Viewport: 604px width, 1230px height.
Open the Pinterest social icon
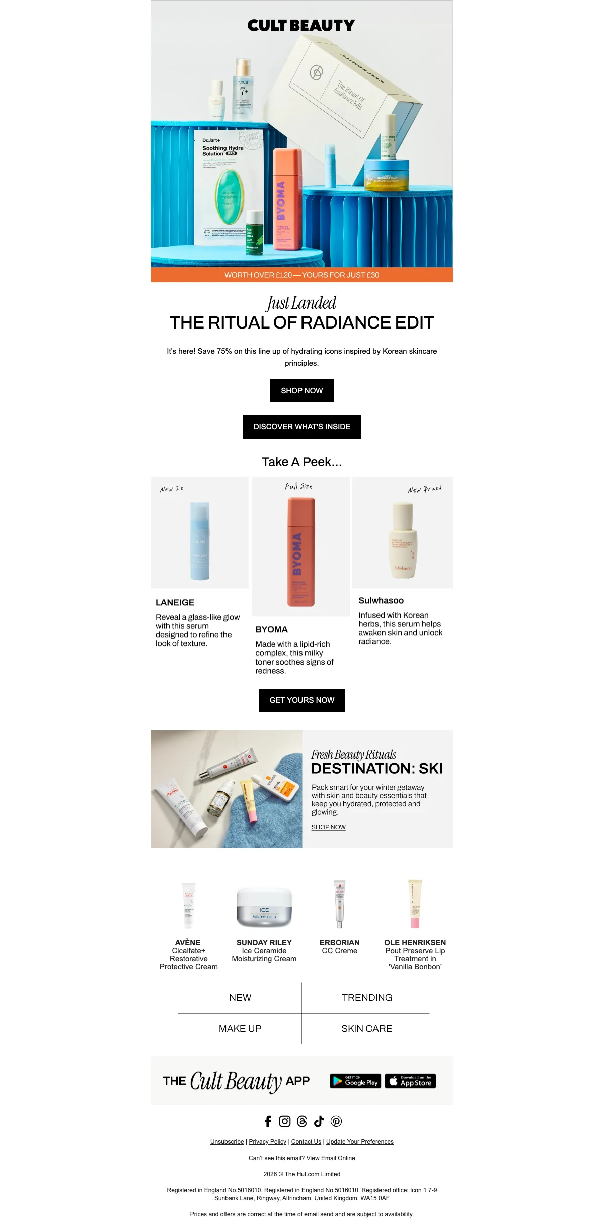(x=336, y=1121)
